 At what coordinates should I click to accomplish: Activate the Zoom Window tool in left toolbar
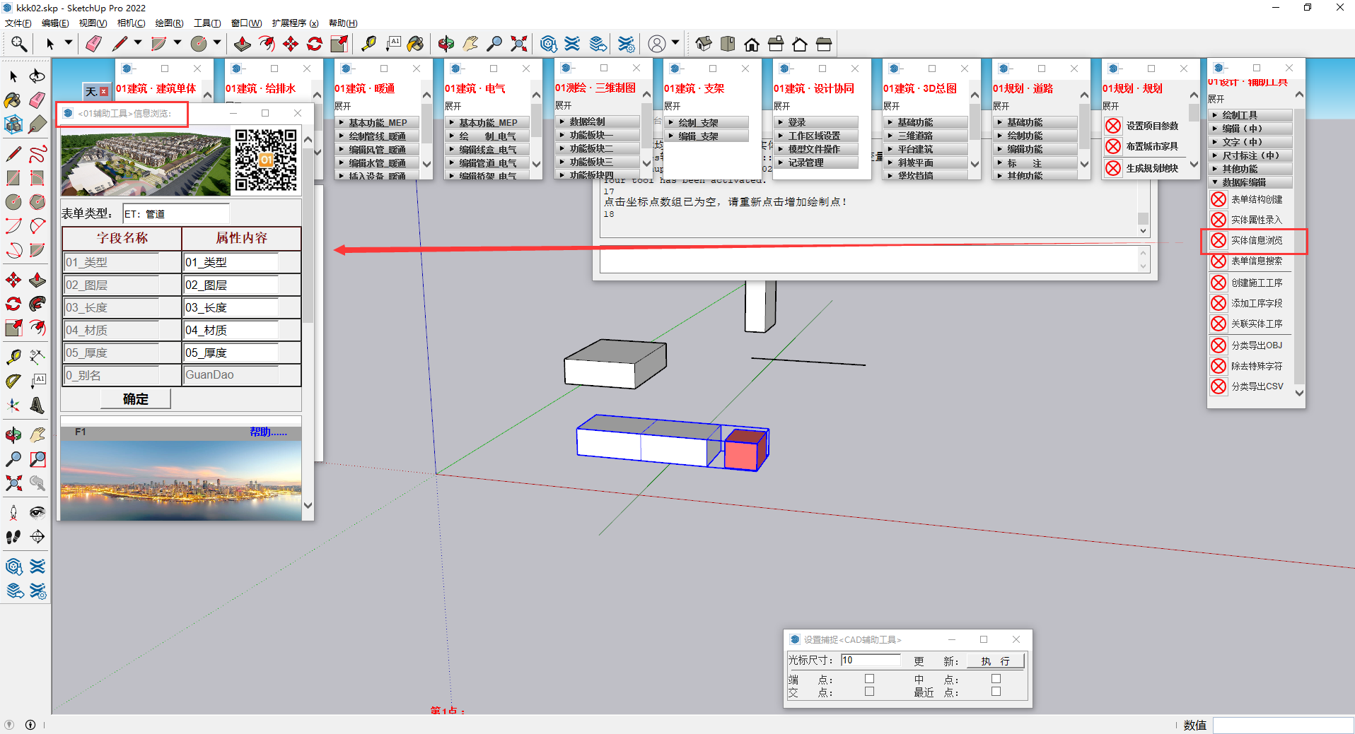pos(37,459)
